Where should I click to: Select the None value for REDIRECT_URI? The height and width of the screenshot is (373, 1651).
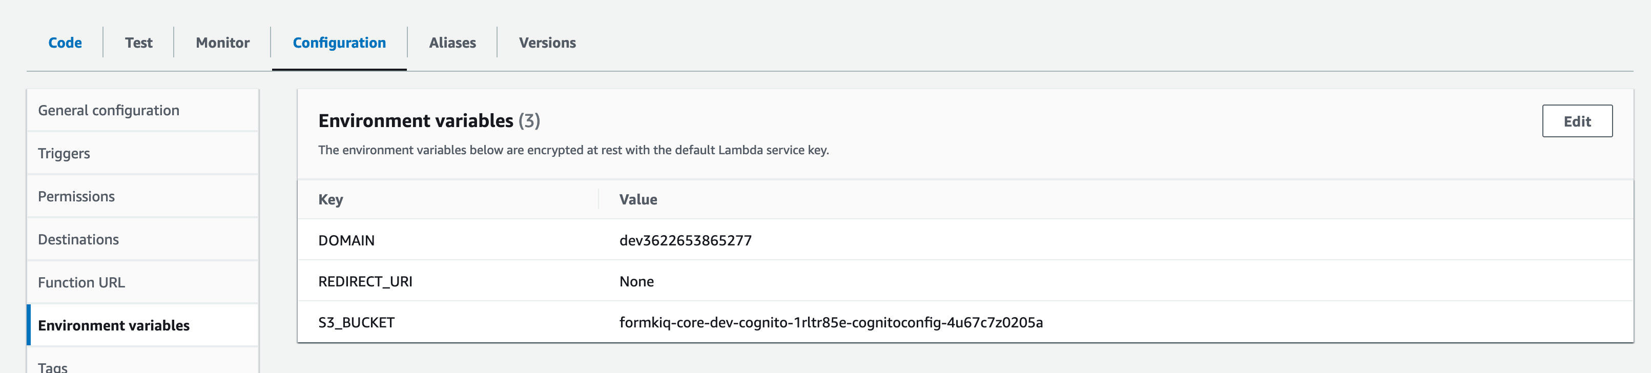click(x=636, y=281)
